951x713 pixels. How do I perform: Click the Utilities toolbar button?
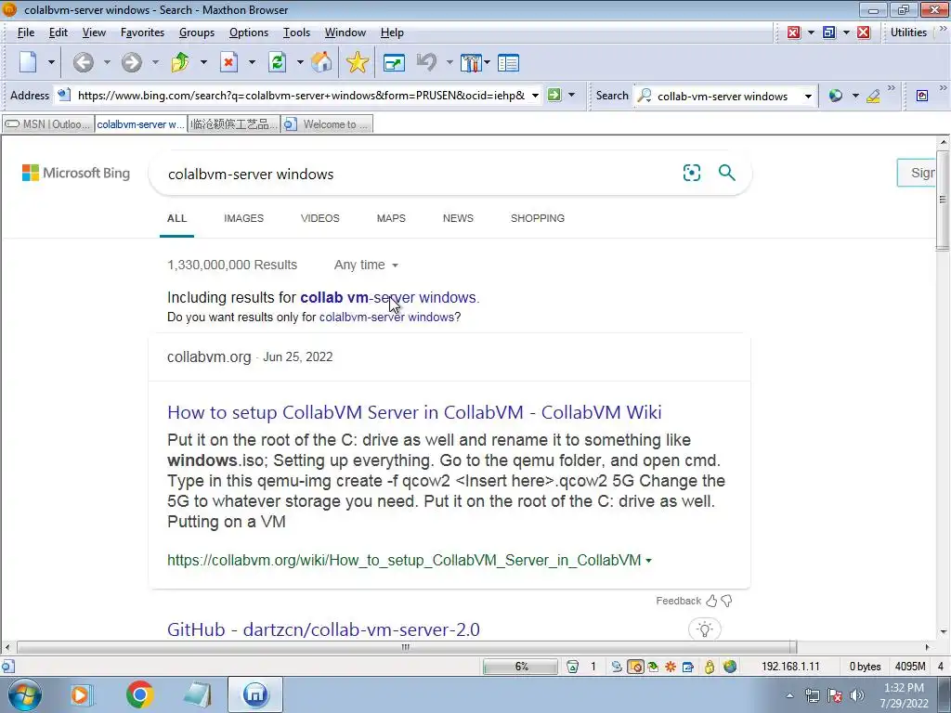[908, 32]
